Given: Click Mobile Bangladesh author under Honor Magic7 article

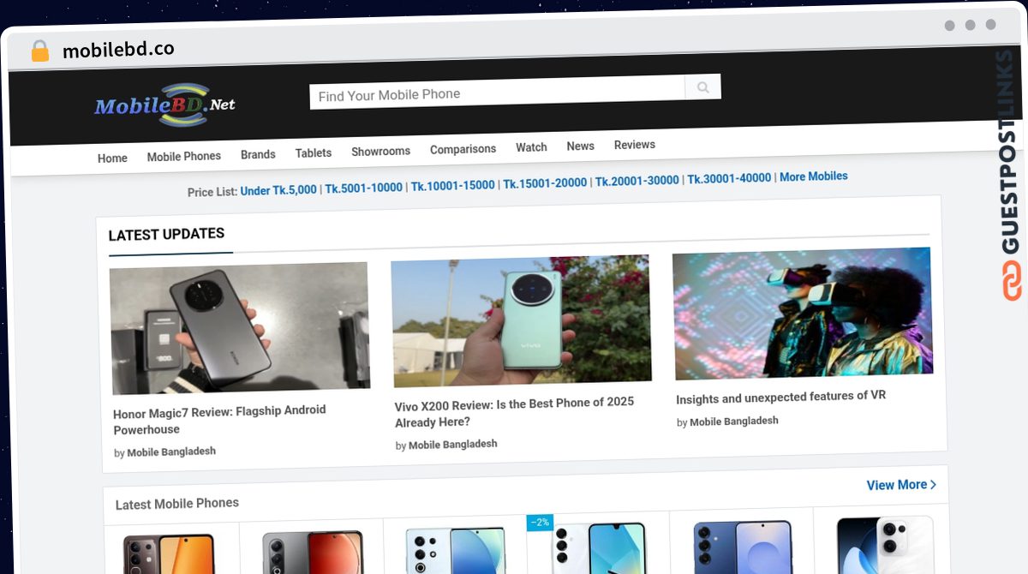Looking at the screenshot, I should click(171, 451).
